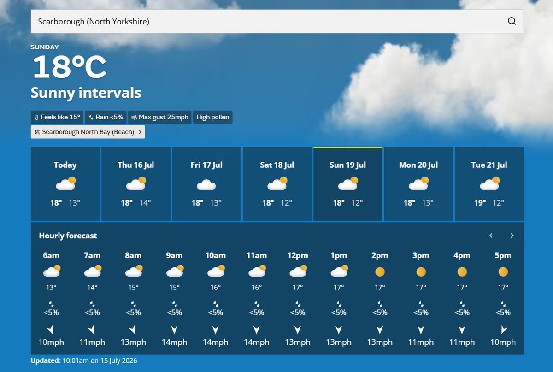Viewport: 553px width, 372px height.
Task: Select the Fri 17 Jul forecast tab
Action: (206, 183)
